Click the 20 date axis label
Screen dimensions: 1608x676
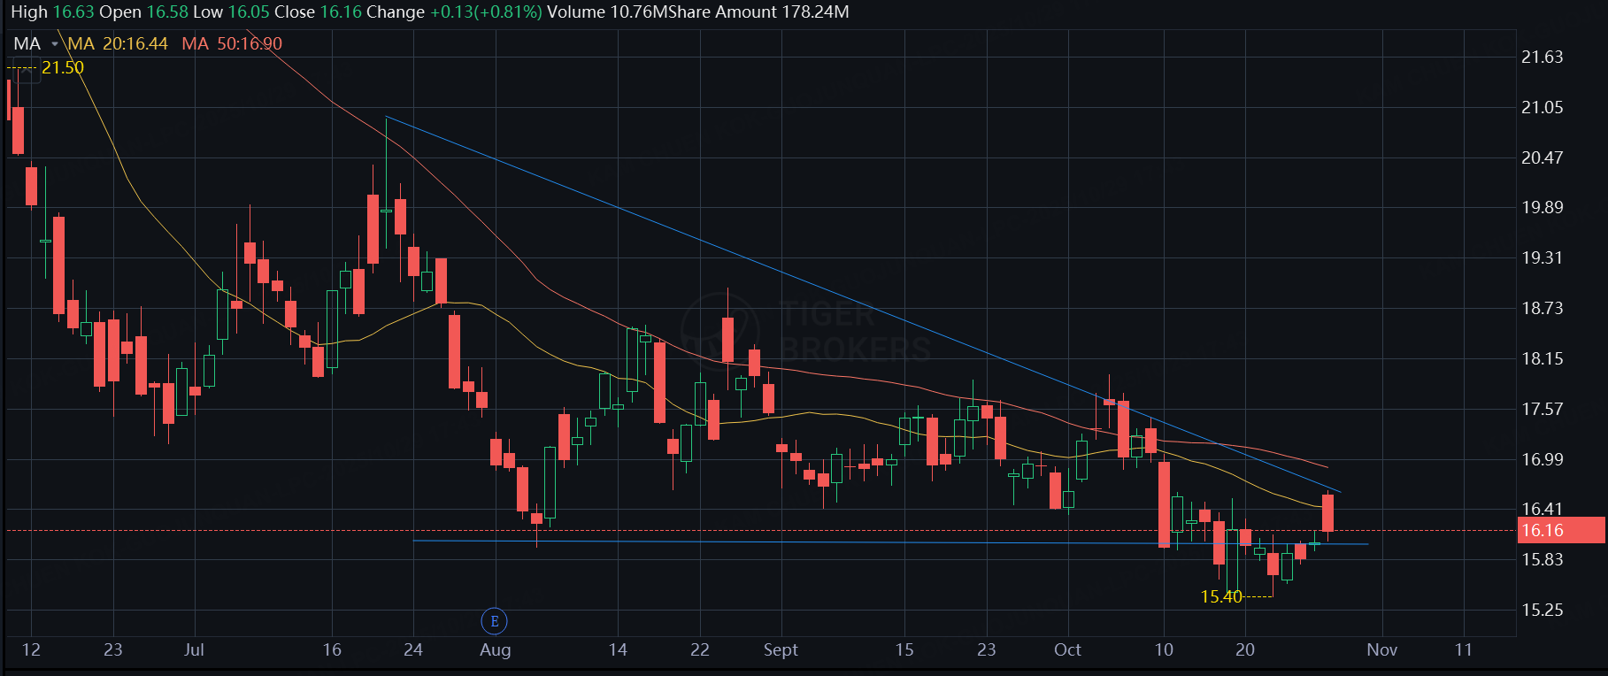pyautogui.click(x=1245, y=649)
